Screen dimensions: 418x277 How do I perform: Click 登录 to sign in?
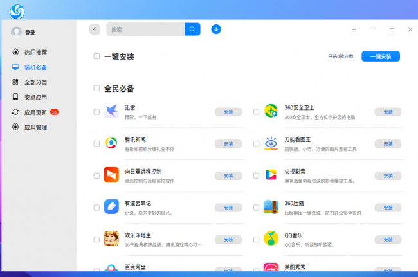click(x=30, y=33)
